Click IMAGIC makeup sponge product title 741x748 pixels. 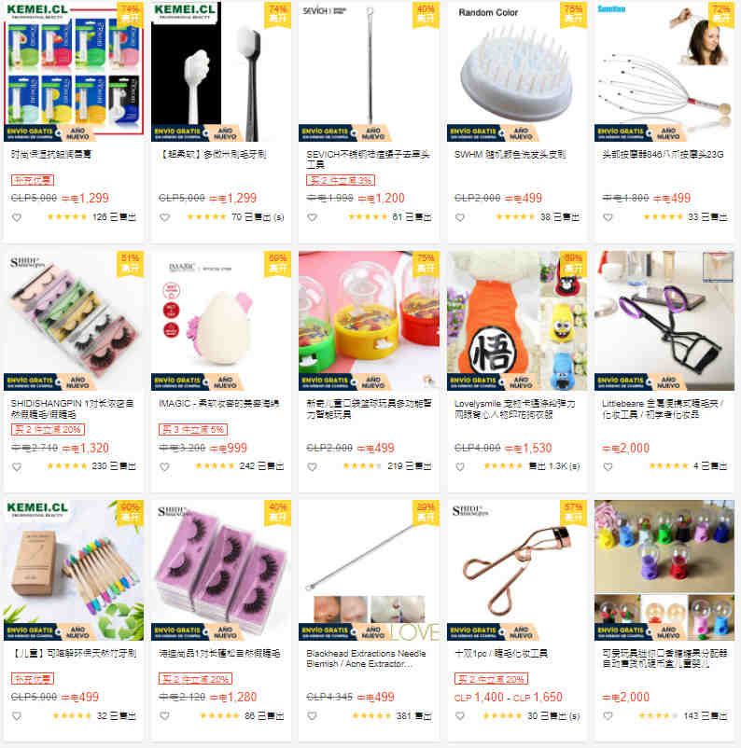coord(219,404)
